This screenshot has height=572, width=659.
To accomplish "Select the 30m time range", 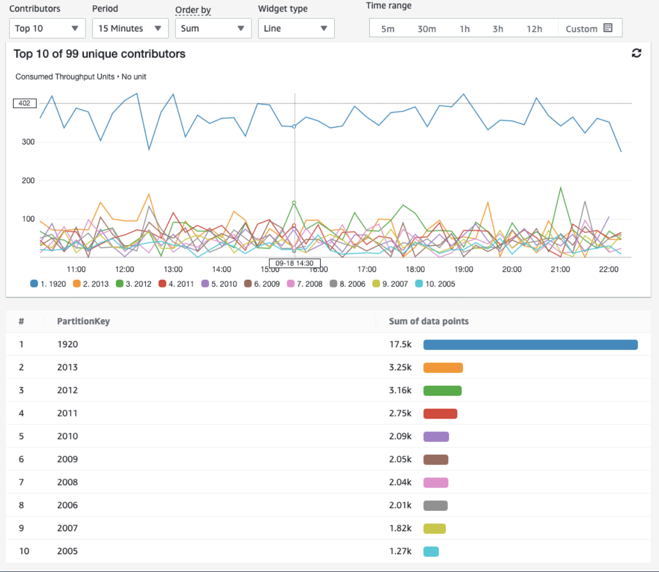I will 426,29.
